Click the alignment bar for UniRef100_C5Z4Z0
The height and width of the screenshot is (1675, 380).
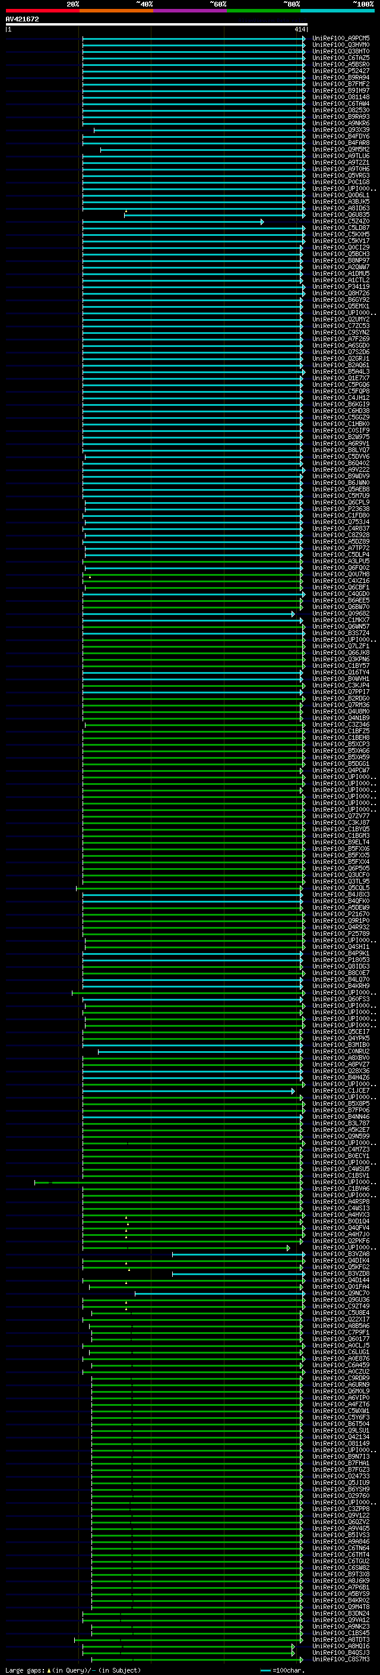tap(173, 222)
